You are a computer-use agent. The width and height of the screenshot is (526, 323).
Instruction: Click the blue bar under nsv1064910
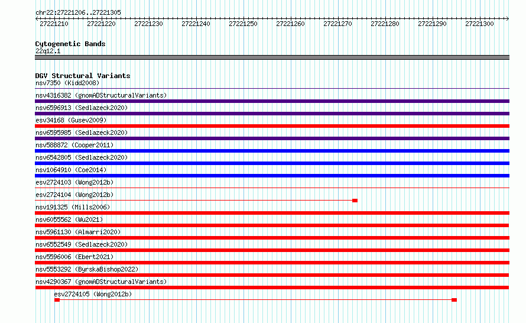[x=272, y=176]
